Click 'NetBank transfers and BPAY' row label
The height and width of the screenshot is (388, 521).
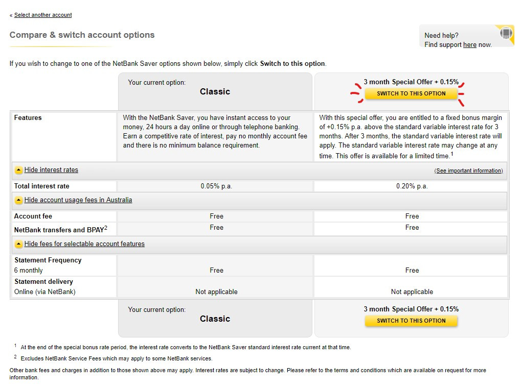[x=60, y=229]
